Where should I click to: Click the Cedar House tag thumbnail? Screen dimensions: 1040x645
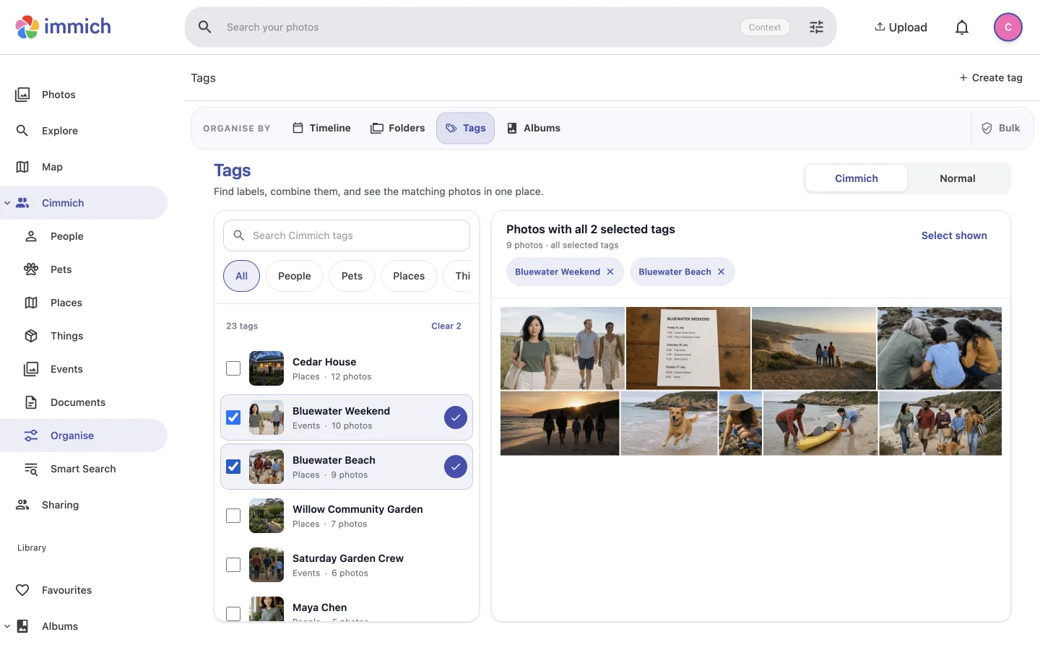[x=266, y=368]
